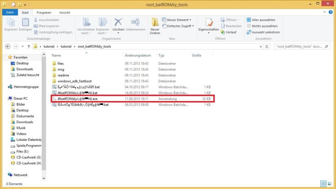Open the Help question mark icon
336x189 pixels.
coord(331,12)
